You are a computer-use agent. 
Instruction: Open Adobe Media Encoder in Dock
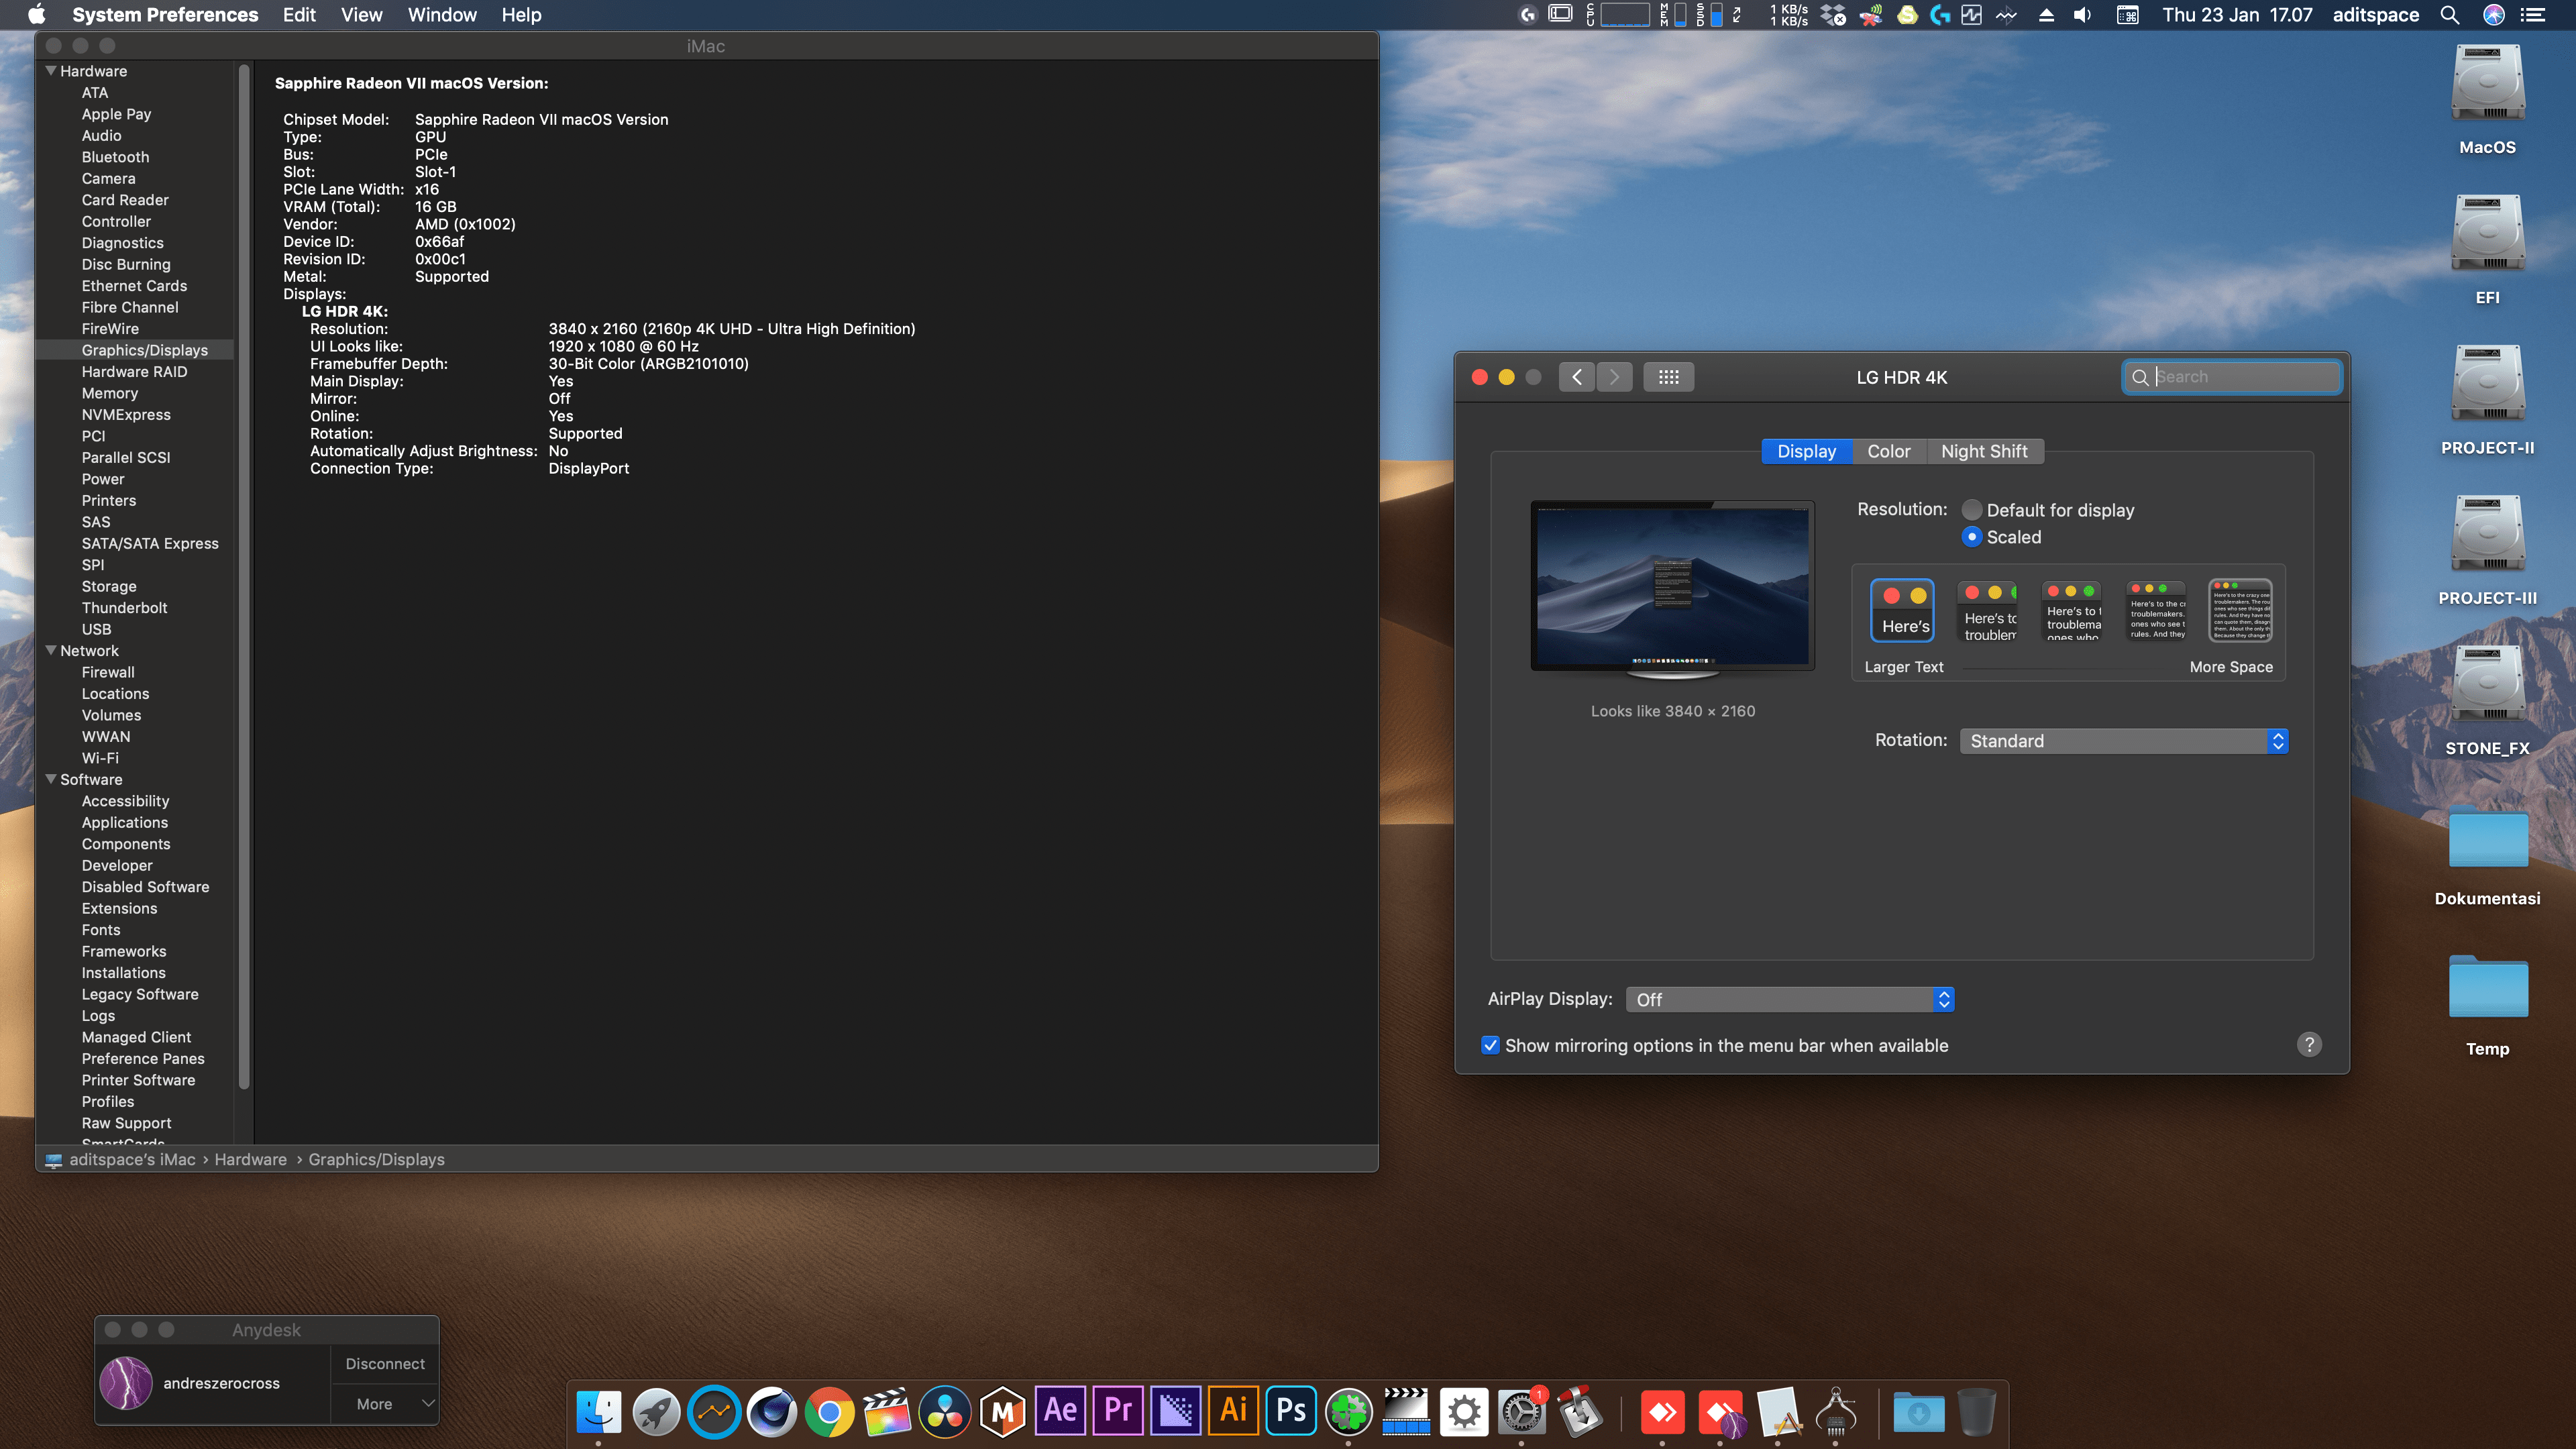[1176, 1412]
